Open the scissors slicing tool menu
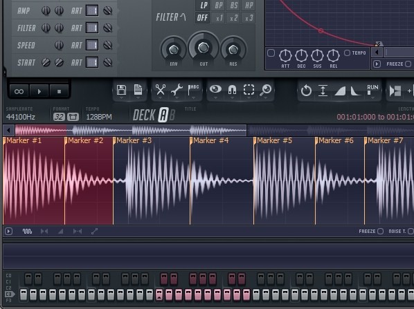 point(160,90)
